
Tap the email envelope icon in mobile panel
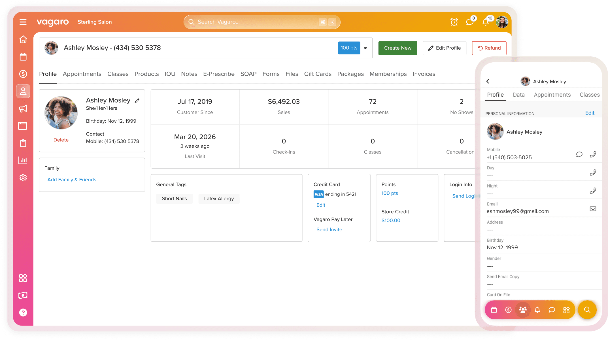(x=593, y=209)
